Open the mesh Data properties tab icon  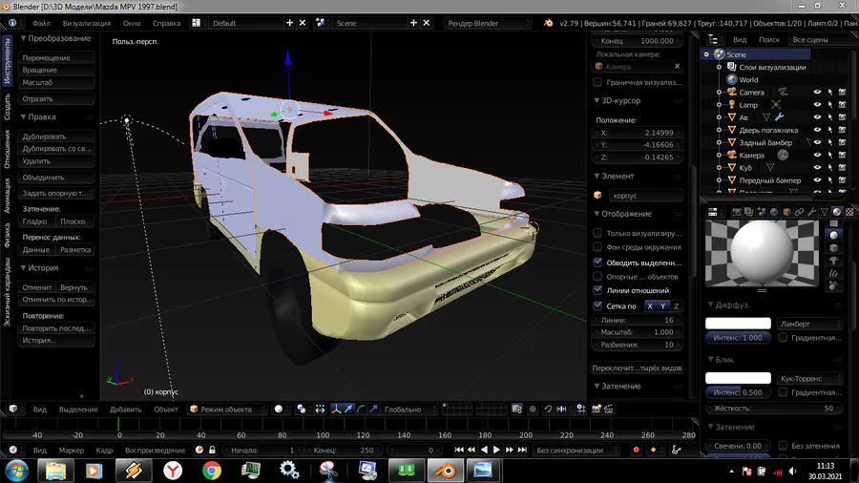coord(825,212)
